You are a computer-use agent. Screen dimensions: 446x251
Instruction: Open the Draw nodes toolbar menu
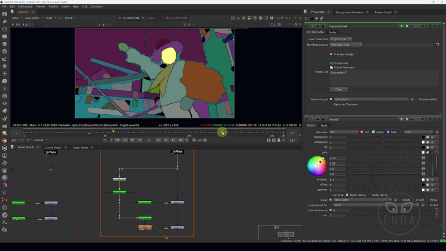pos(4,22)
